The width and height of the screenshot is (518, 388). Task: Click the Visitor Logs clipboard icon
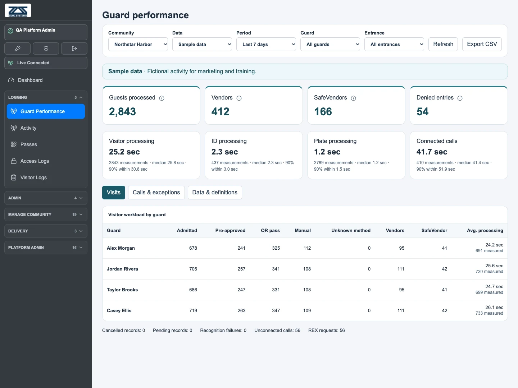[x=14, y=177]
